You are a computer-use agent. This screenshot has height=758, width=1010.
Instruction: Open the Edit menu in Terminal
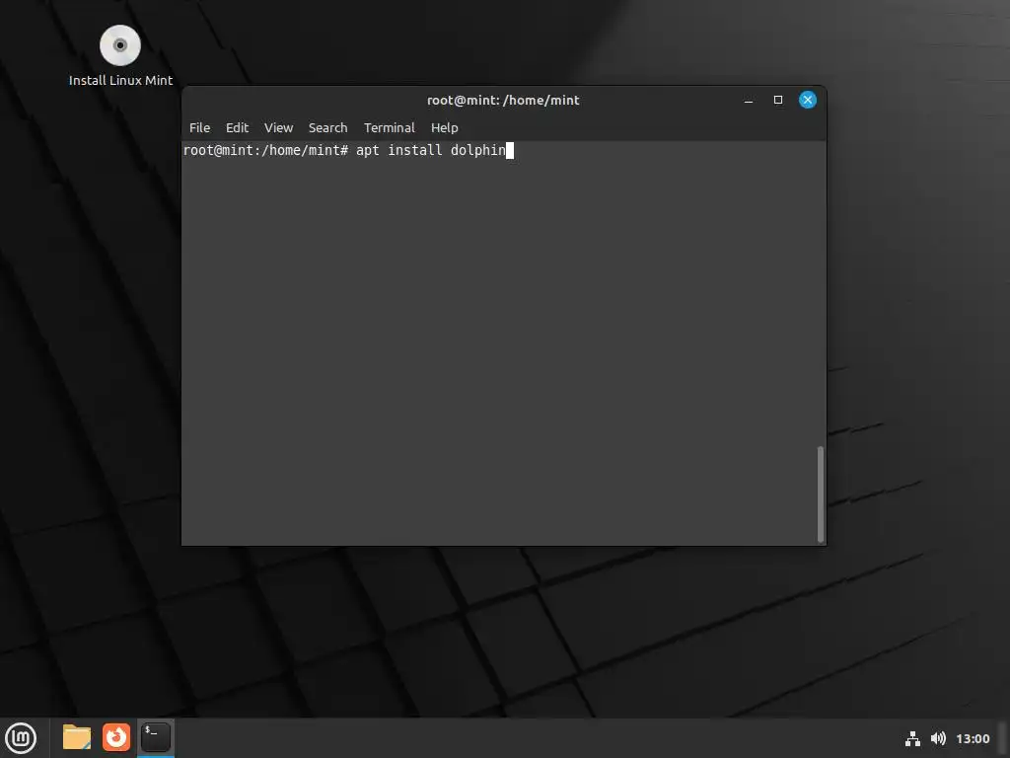click(x=237, y=127)
